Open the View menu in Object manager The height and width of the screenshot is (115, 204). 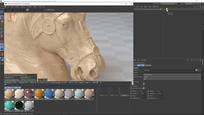click(x=141, y=6)
